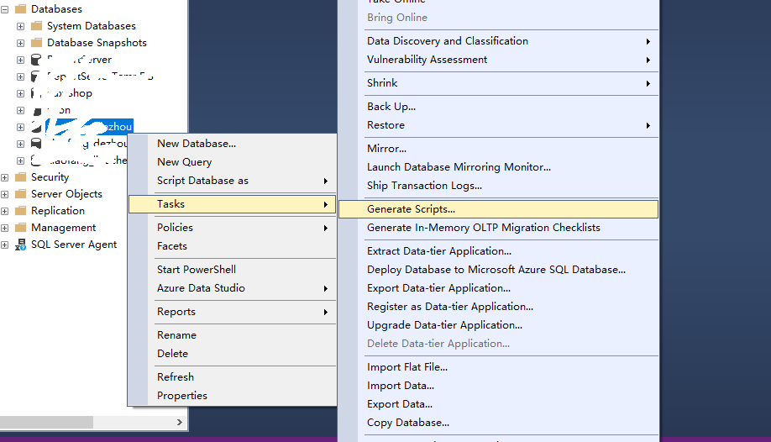Select Facets in context menu
This screenshot has height=442, width=771.
coord(232,246)
